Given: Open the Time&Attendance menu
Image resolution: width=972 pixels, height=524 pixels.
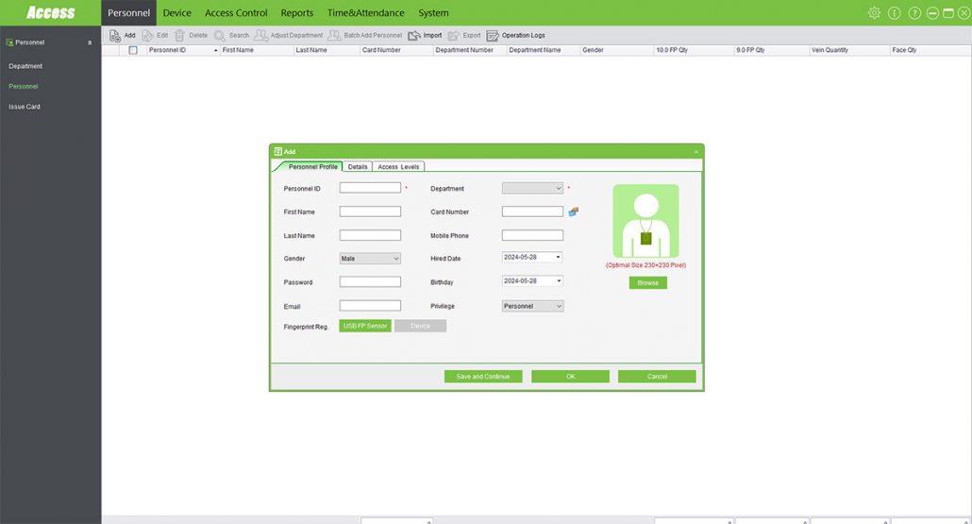Looking at the screenshot, I should click(365, 13).
